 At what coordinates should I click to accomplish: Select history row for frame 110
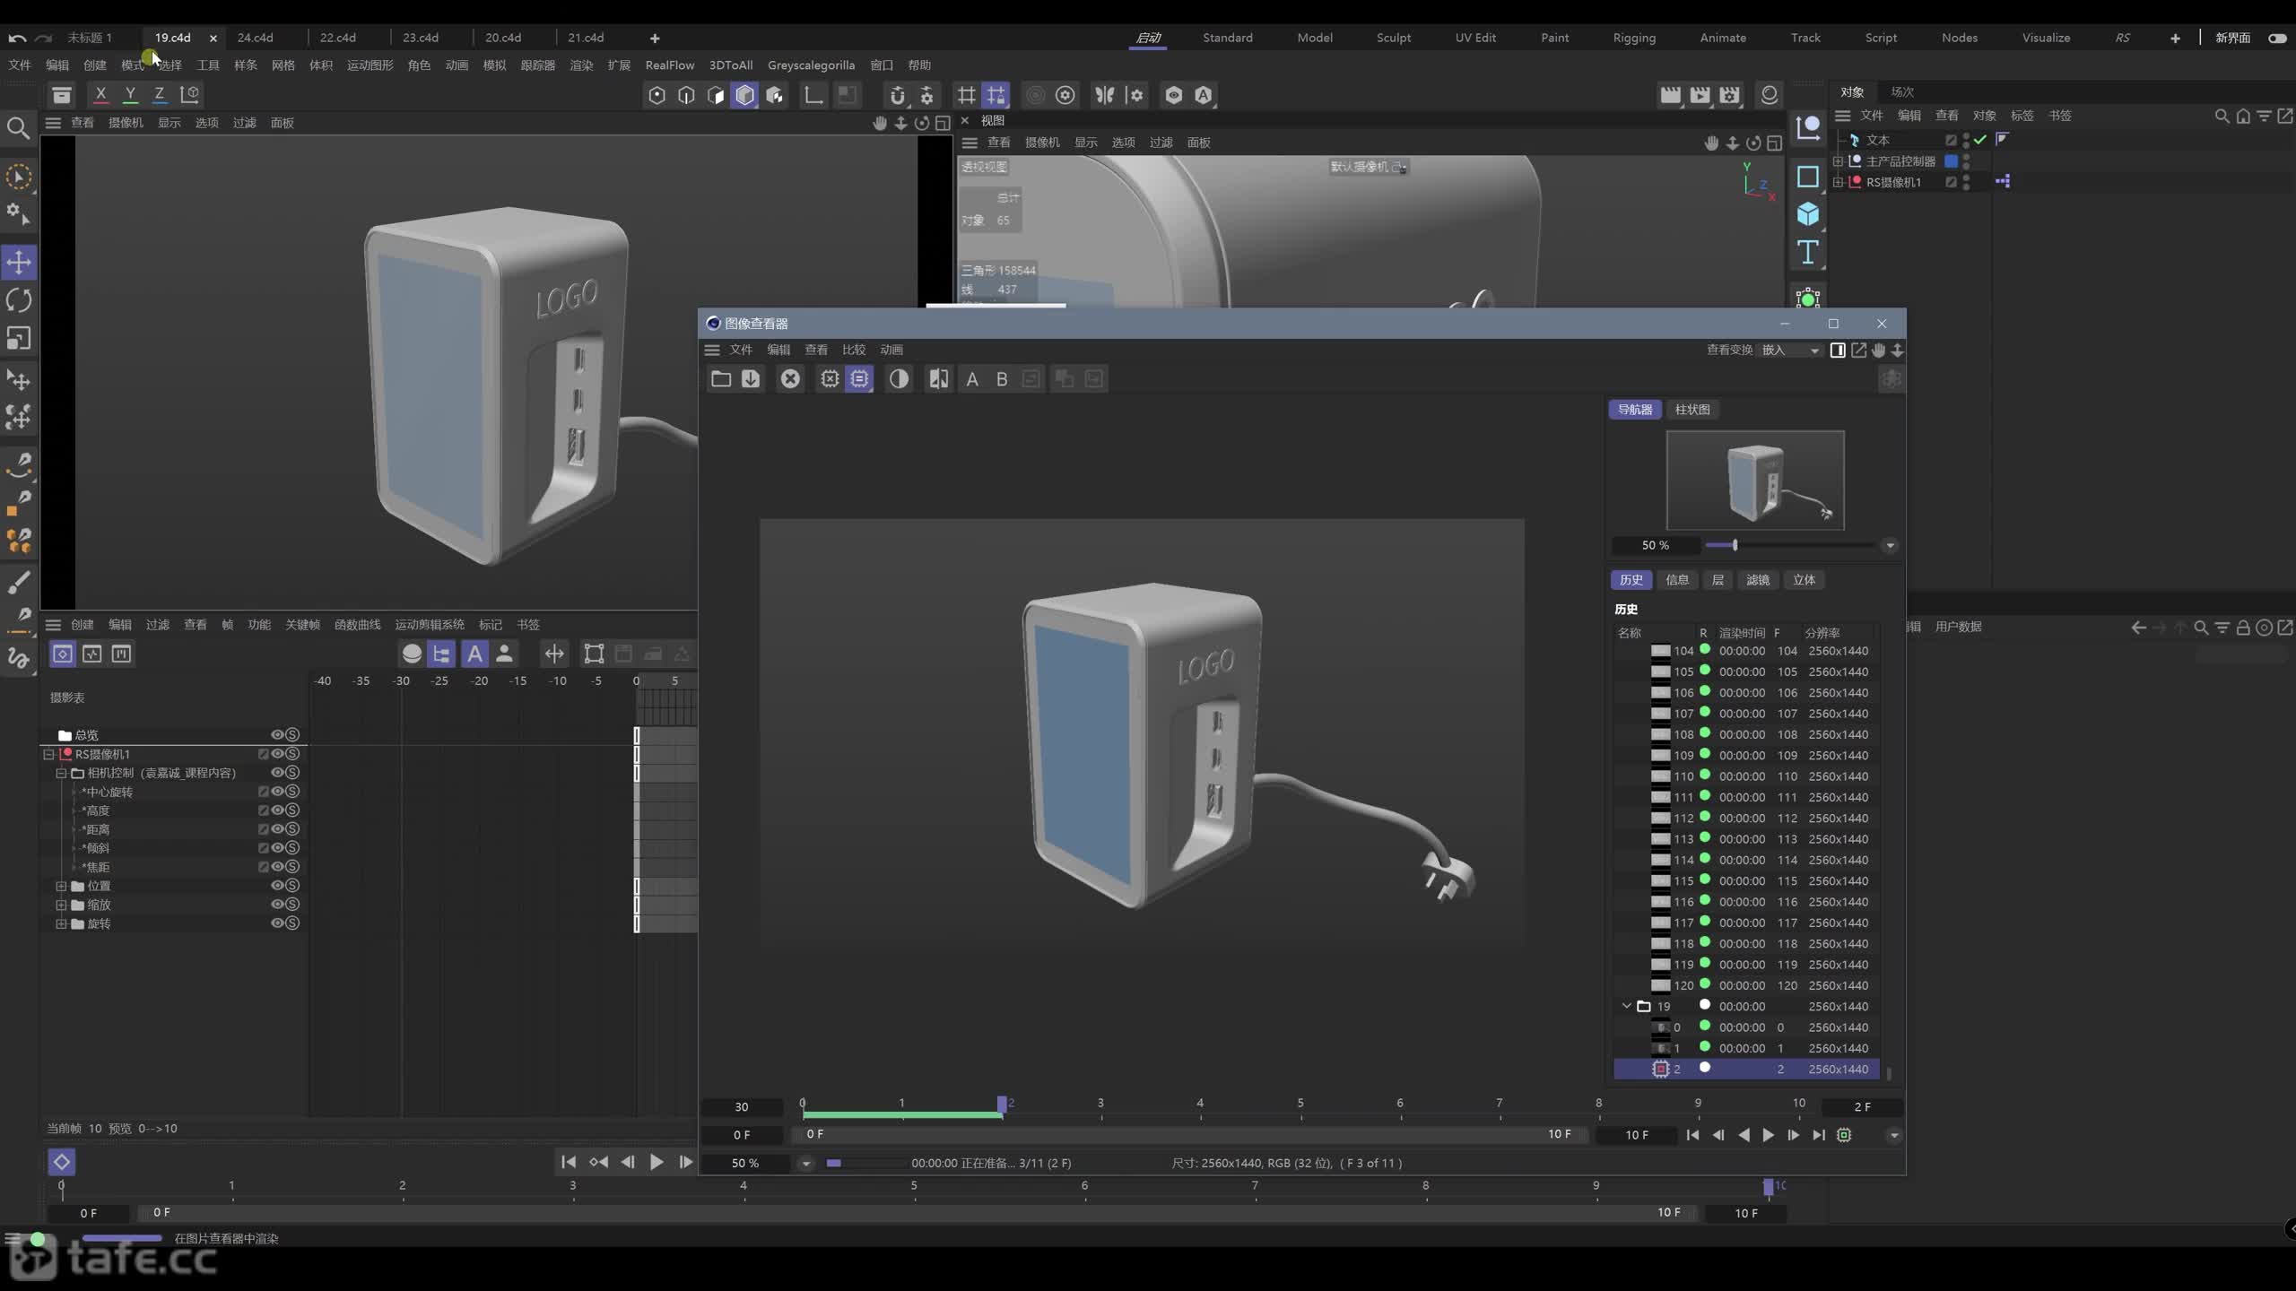(x=1745, y=776)
